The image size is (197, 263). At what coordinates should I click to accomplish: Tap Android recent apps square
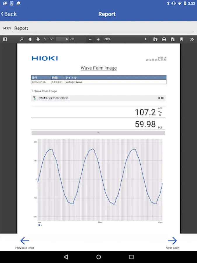tap(132, 257)
